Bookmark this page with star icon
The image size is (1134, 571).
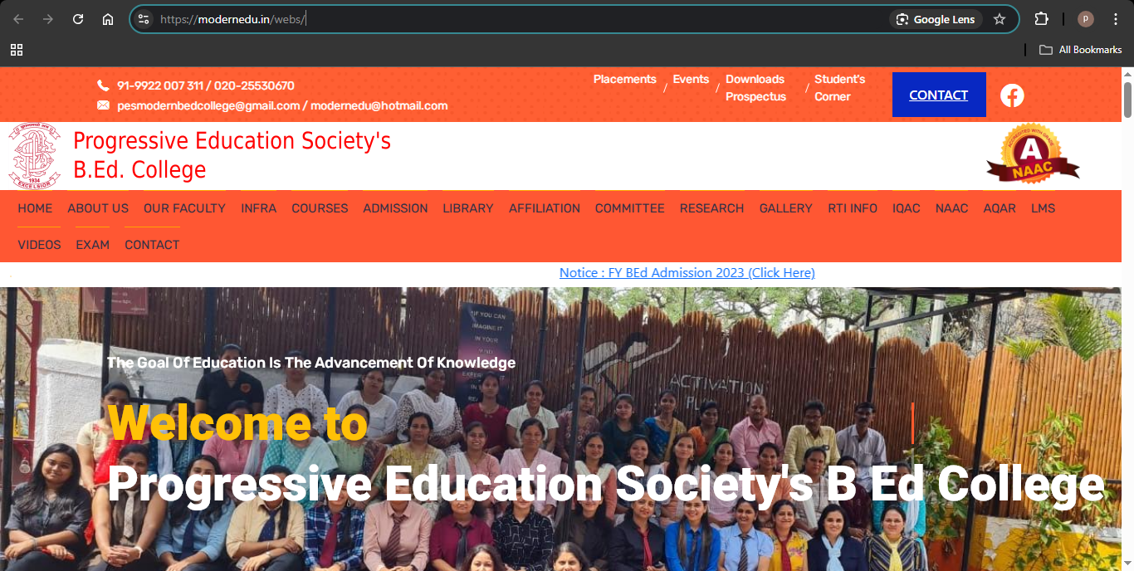[1000, 19]
